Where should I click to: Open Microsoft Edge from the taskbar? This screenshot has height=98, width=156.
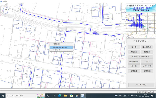(x=60, y=96)
